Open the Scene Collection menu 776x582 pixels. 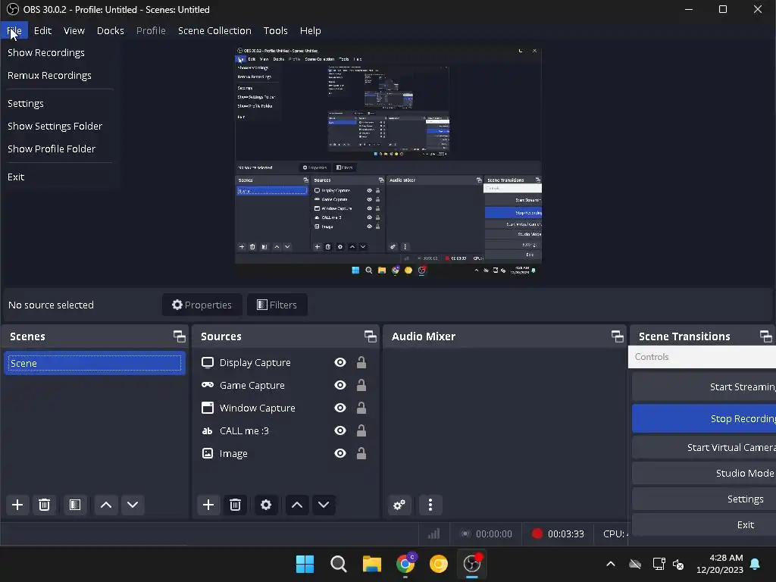(214, 30)
